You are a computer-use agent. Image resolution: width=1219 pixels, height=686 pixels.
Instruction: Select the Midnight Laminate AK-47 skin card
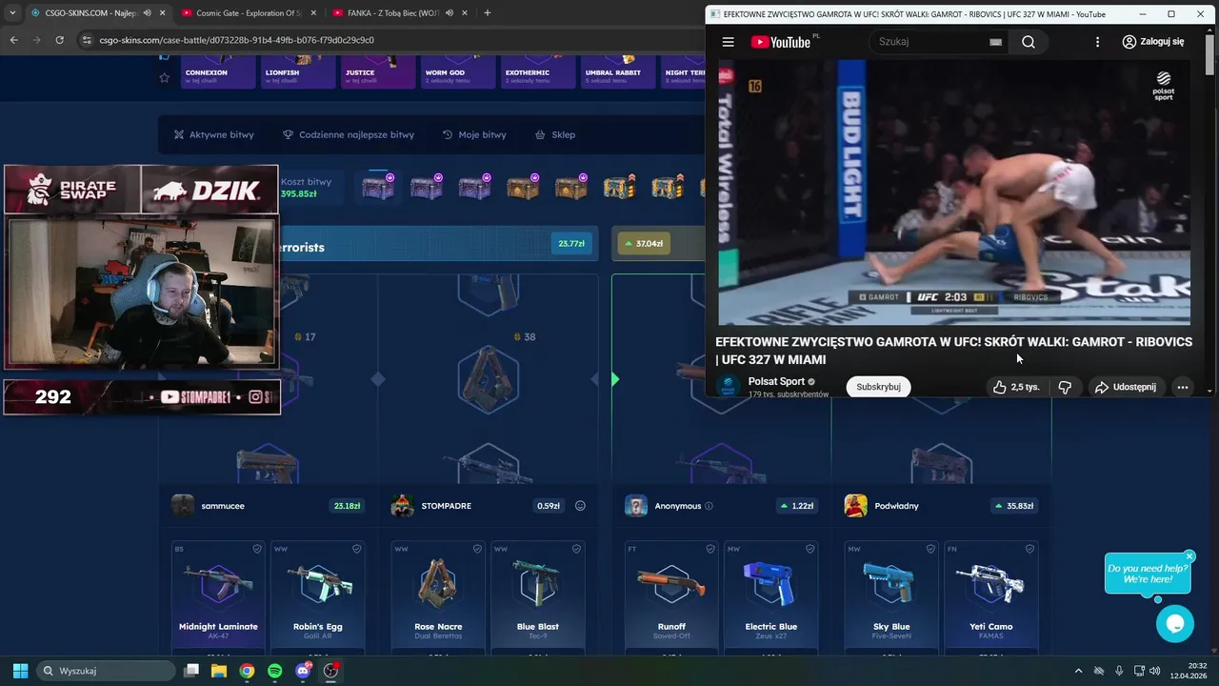point(218,597)
